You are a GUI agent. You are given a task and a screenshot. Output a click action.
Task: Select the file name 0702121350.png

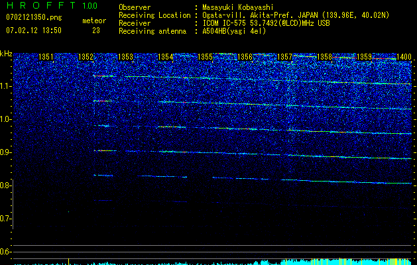(x=34, y=17)
